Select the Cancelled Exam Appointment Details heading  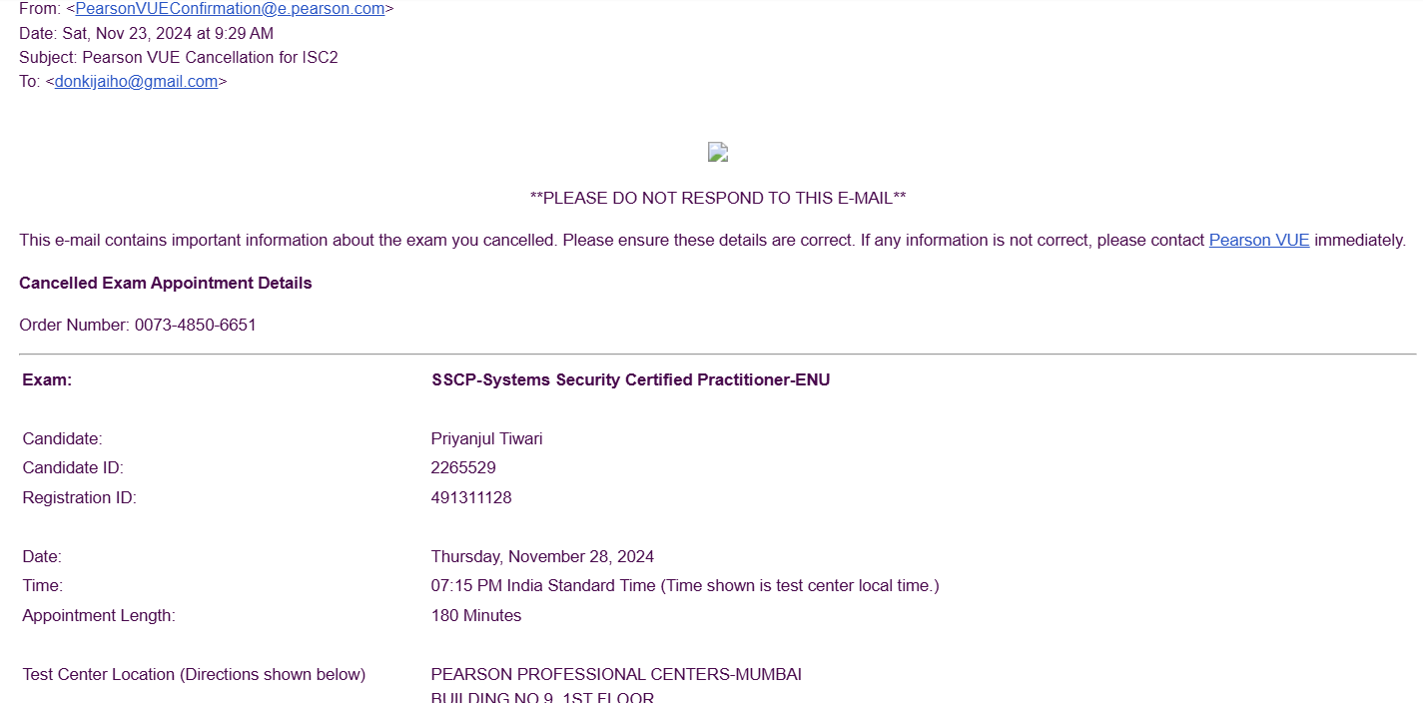click(166, 284)
